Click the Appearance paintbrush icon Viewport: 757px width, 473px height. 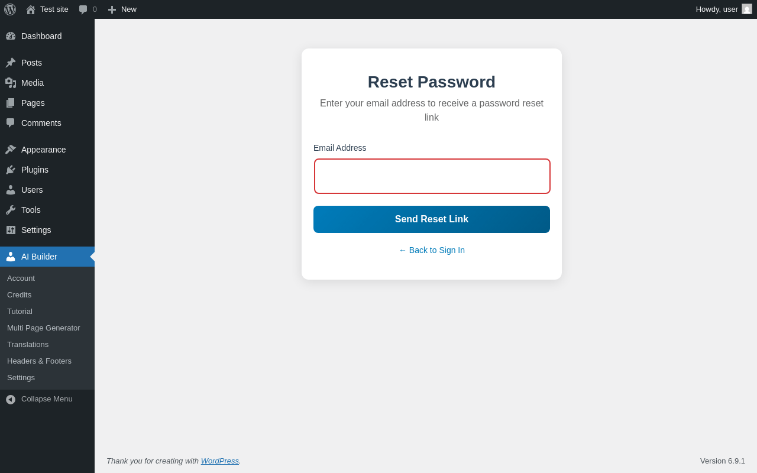(x=11, y=150)
